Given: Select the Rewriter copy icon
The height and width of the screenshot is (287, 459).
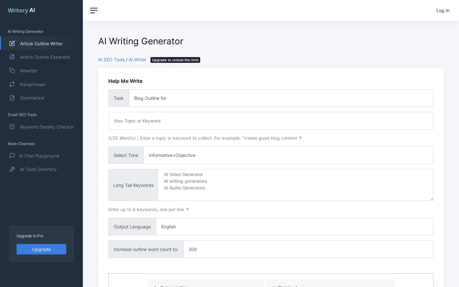Looking at the screenshot, I should pos(12,70).
